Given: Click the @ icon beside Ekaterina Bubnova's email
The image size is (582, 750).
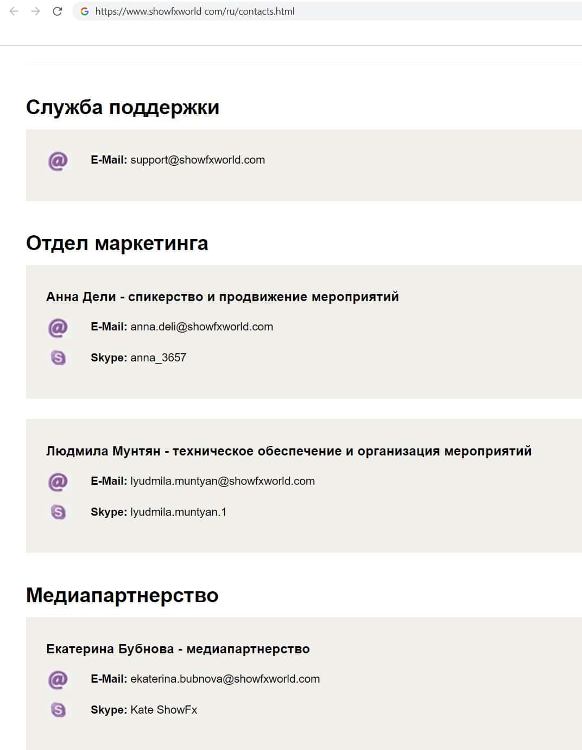Looking at the screenshot, I should (x=58, y=680).
